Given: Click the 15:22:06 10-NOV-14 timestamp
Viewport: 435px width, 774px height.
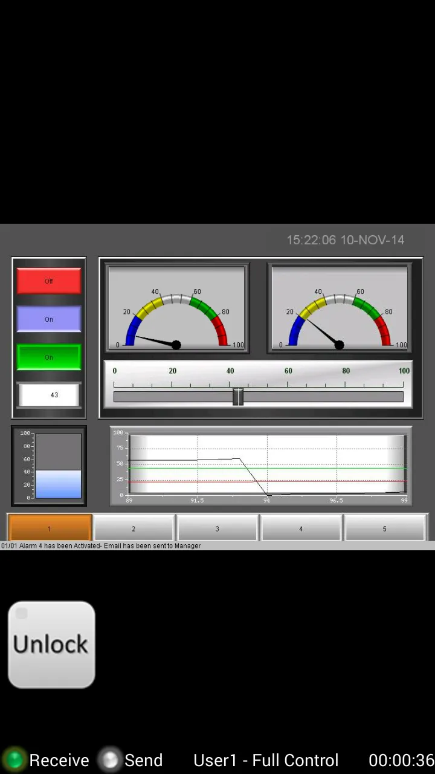Looking at the screenshot, I should pos(345,240).
